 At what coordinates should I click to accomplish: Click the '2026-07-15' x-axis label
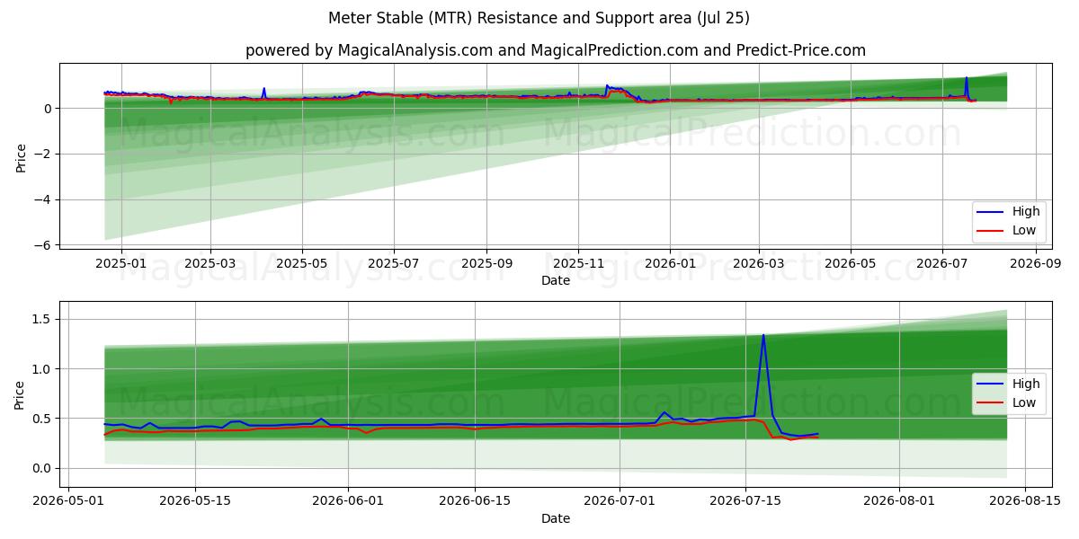click(x=745, y=501)
